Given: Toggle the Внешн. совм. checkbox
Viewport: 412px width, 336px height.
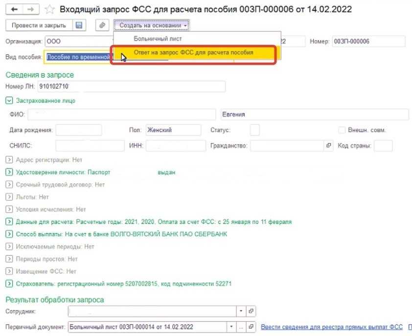Looking at the screenshot, I should click(x=342, y=130).
